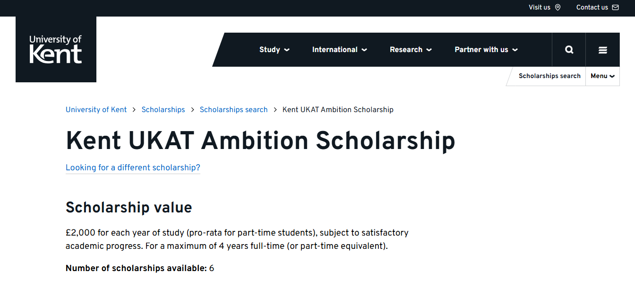Select Scholarships search in the secondary menu
The height and width of the screenshot is (281, 635).
[x=549, y=76]
